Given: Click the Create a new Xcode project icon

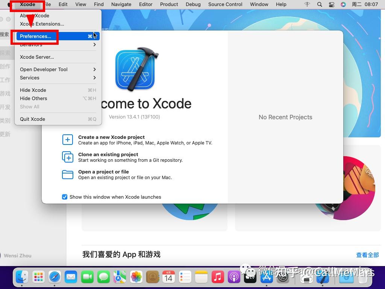Looking at the screenshot, I should click(68, 140).
